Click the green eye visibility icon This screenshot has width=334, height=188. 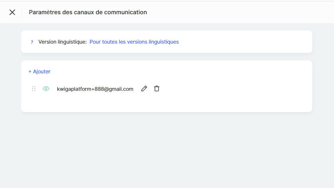click(x=46, y=89)
